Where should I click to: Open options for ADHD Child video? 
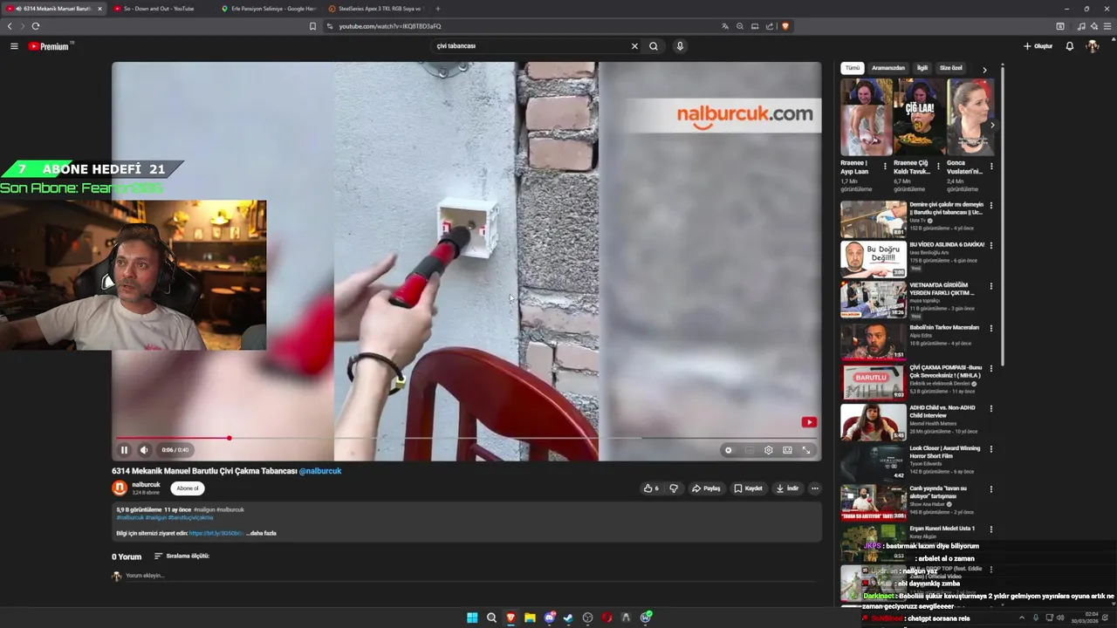pyautogui.click(x=991, y=408)
